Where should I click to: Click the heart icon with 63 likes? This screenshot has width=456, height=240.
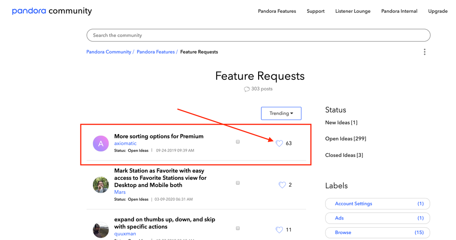[x=279, y=143]
